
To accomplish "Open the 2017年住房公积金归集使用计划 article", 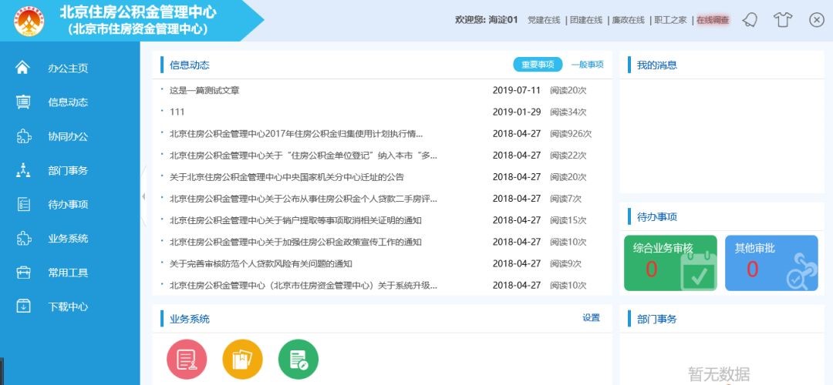I will 296,134.
